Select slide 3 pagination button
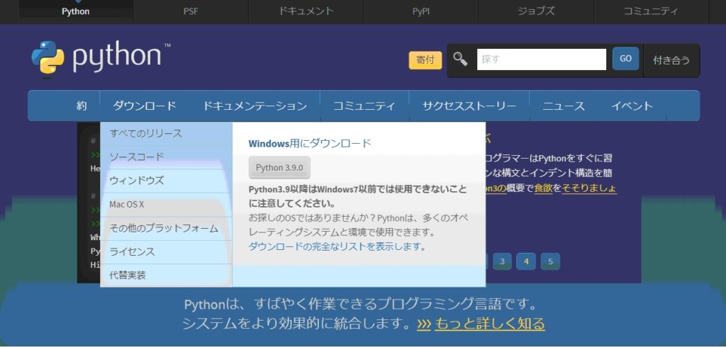The width and height of the screenshot is (726, 347). click(x=502, y=261)
